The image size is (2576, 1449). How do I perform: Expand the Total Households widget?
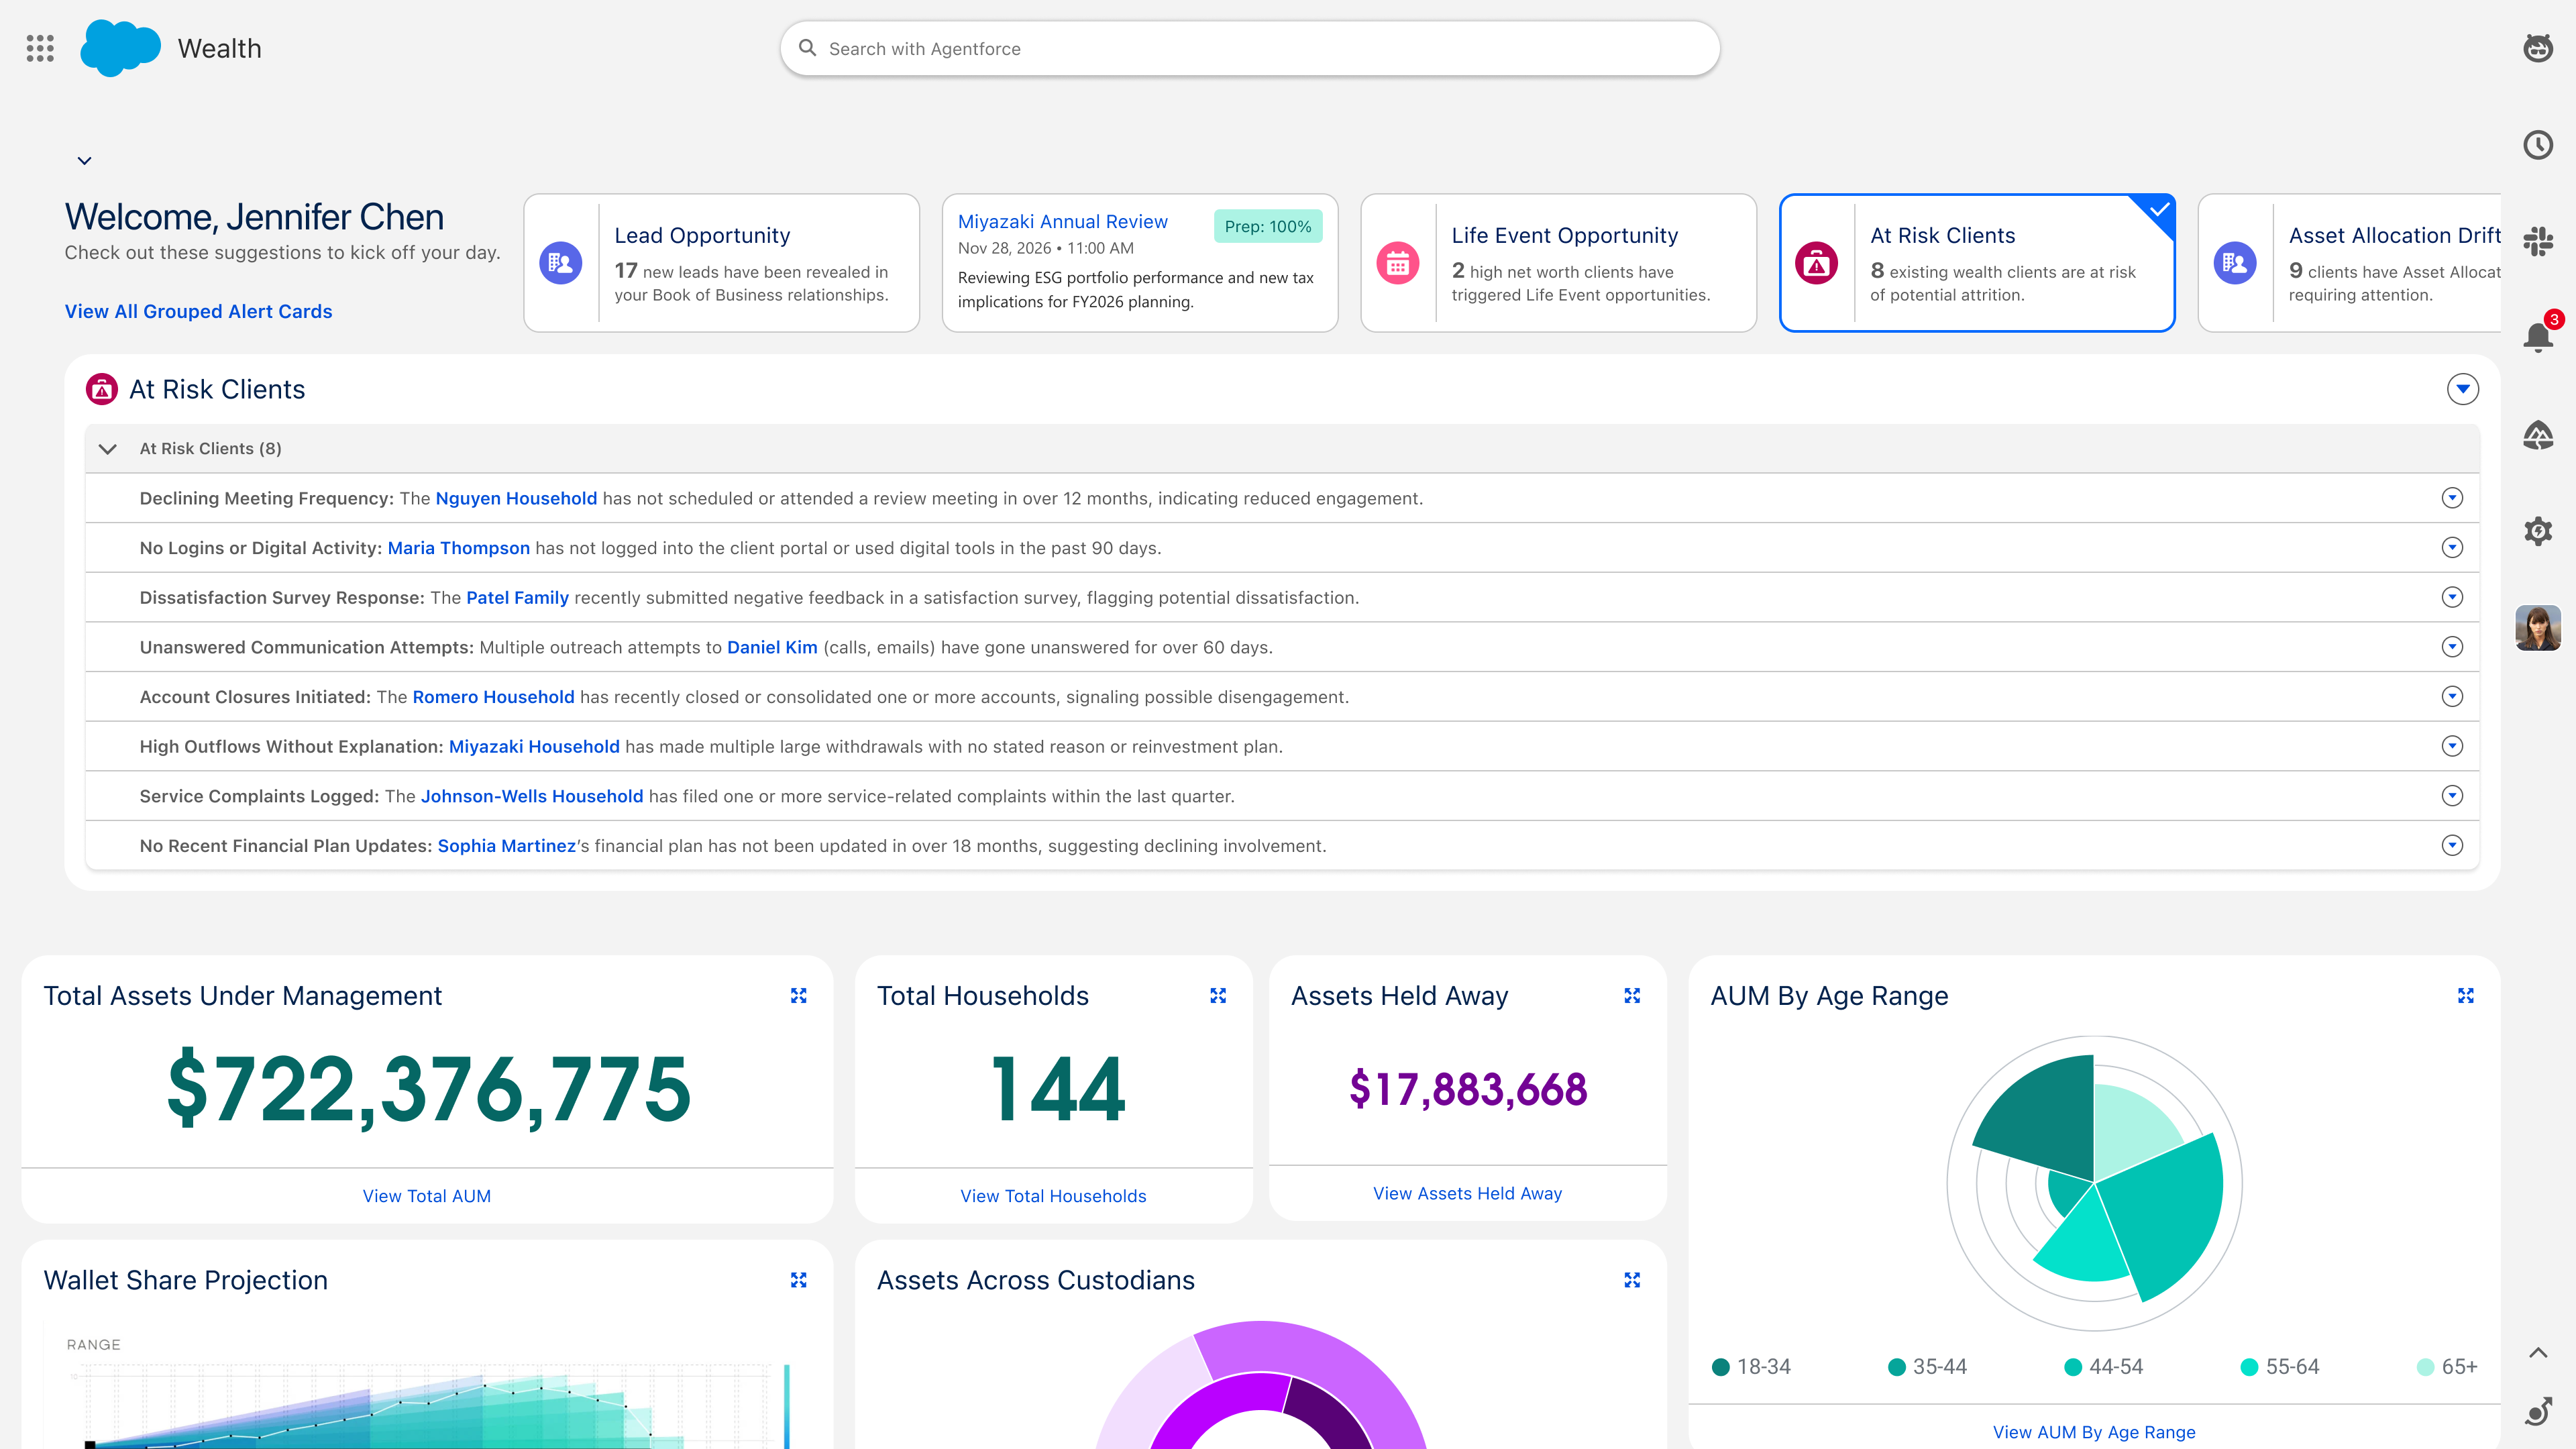[x=1218, y=996]
